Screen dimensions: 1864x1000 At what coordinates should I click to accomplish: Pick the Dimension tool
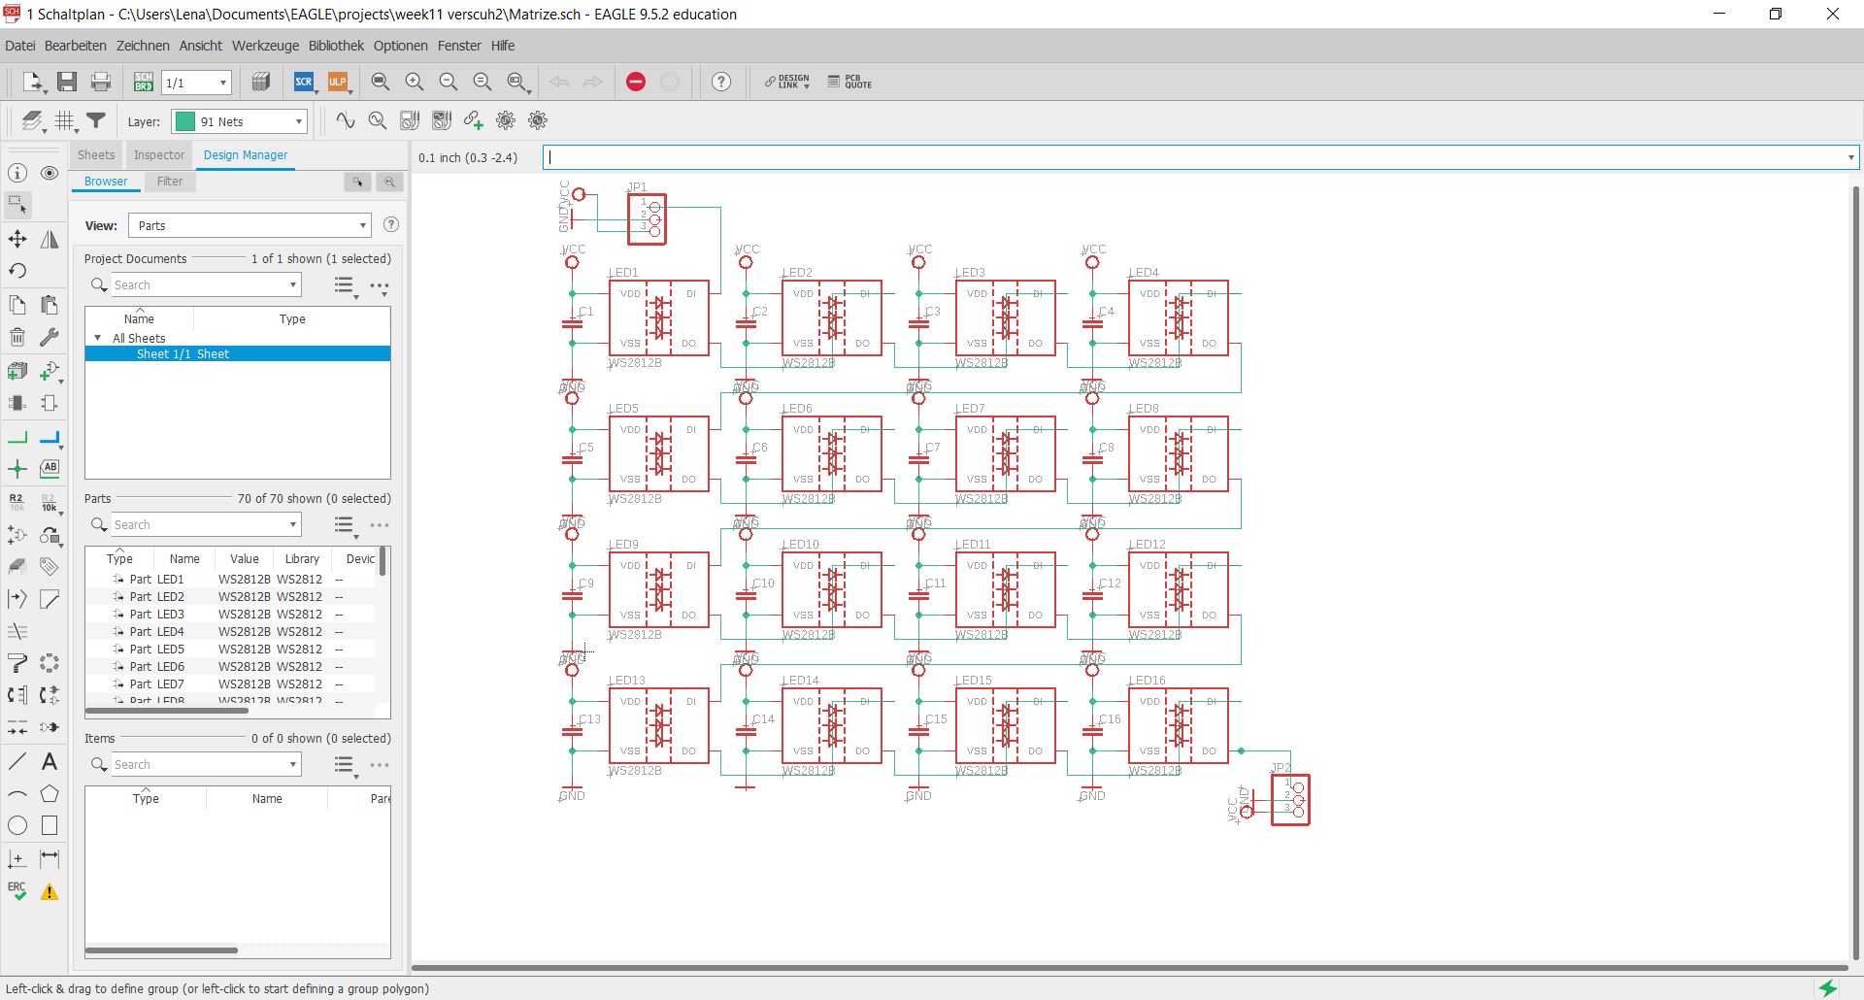pyautogui.click(x=50, y=858)
